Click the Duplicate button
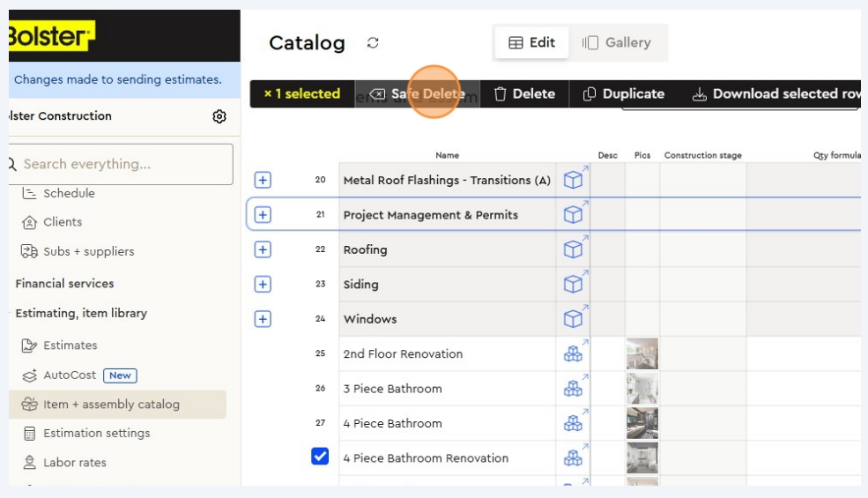This screenshot has width=868, height=498. pyautogui.click(x=624, y=94)
